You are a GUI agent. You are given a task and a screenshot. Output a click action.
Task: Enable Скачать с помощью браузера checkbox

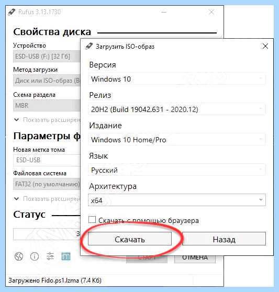pos(92,220)
